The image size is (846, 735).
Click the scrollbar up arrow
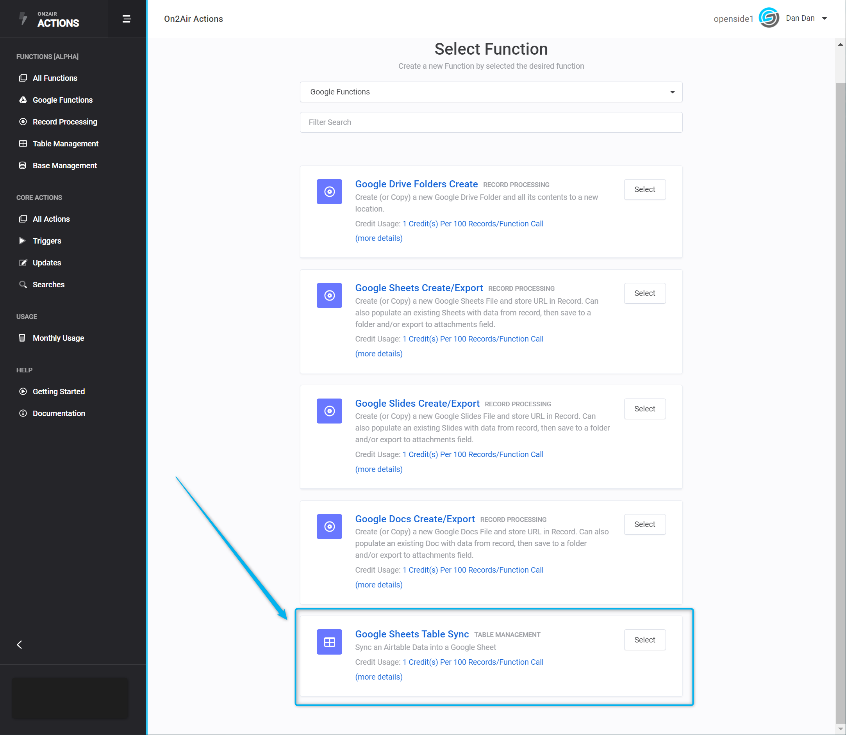840,44
